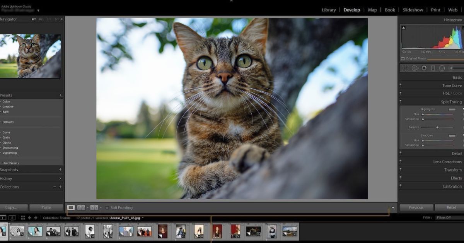Screen dimensions: 464x243
Task: Toggle Calibration panel switch
Action: (x=401, y=187)
